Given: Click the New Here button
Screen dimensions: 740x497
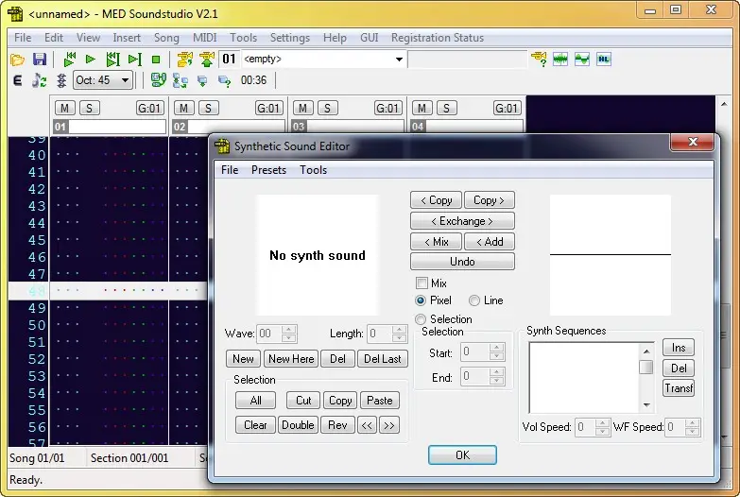Looking at the screenshot, I should (x=291, y=359).
